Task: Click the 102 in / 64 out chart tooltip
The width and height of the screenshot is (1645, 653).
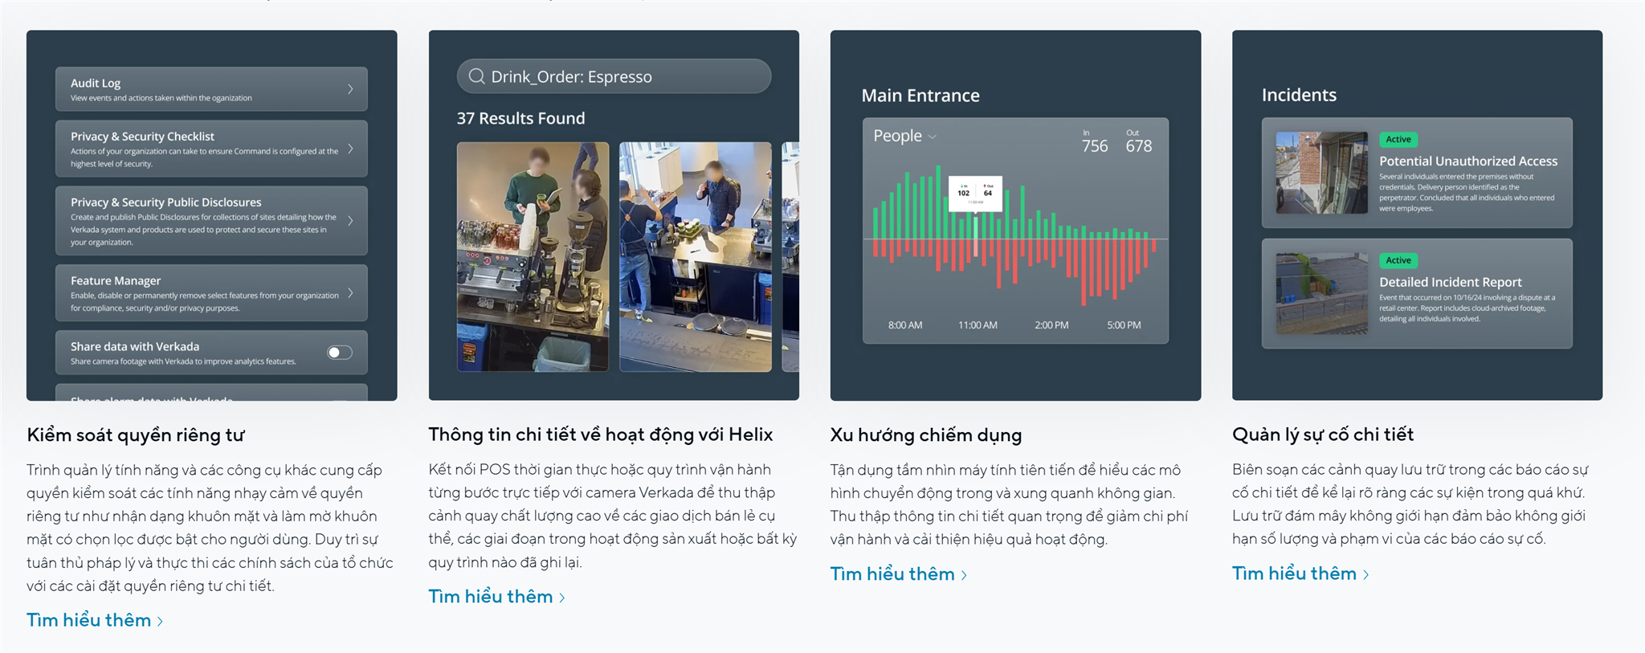Action: (975, 194)
